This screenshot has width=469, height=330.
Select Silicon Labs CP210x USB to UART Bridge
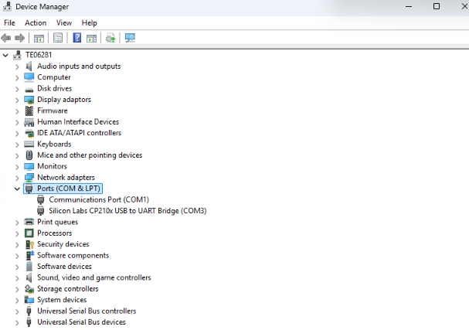click(x=127, y=211)
